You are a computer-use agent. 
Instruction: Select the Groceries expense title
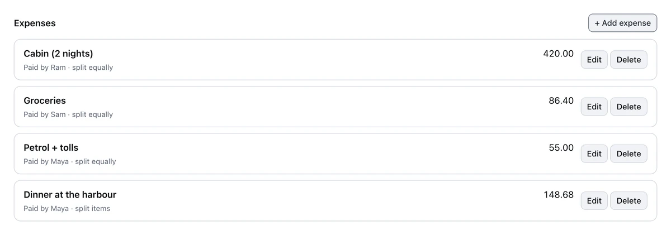(x=45, y=100)
